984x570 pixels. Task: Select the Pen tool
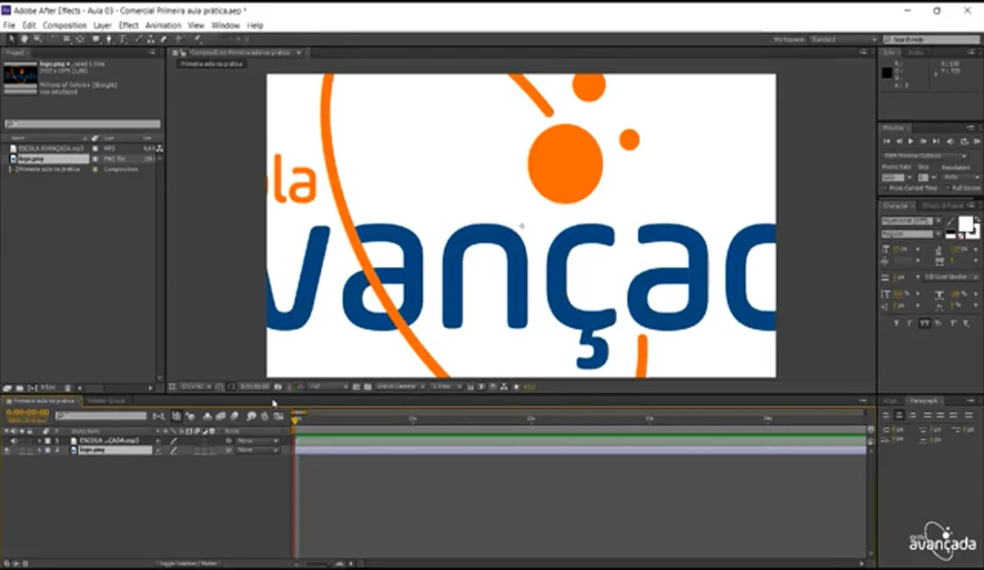[x=109, y=38]
